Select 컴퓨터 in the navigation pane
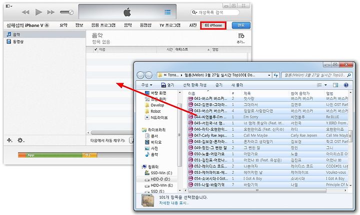Image resolution: width=360 pixels, height=215 pixels. point(150,167)
